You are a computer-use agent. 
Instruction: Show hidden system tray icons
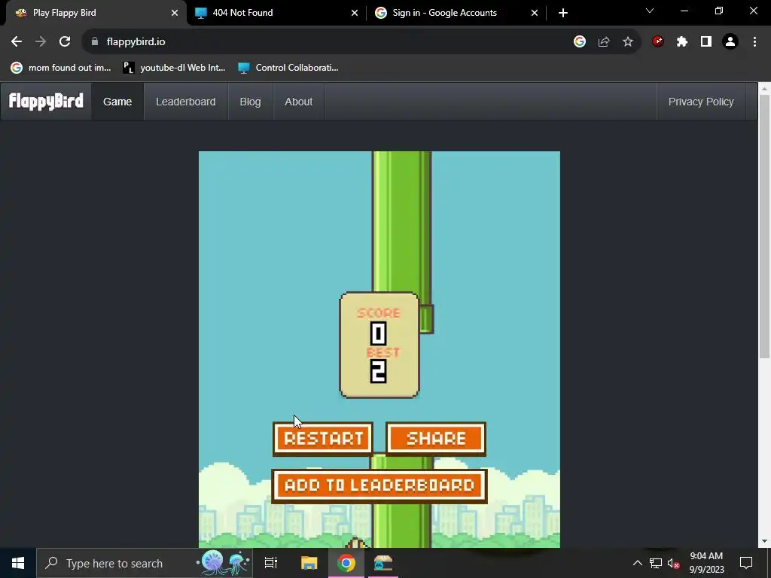point(637,563)
